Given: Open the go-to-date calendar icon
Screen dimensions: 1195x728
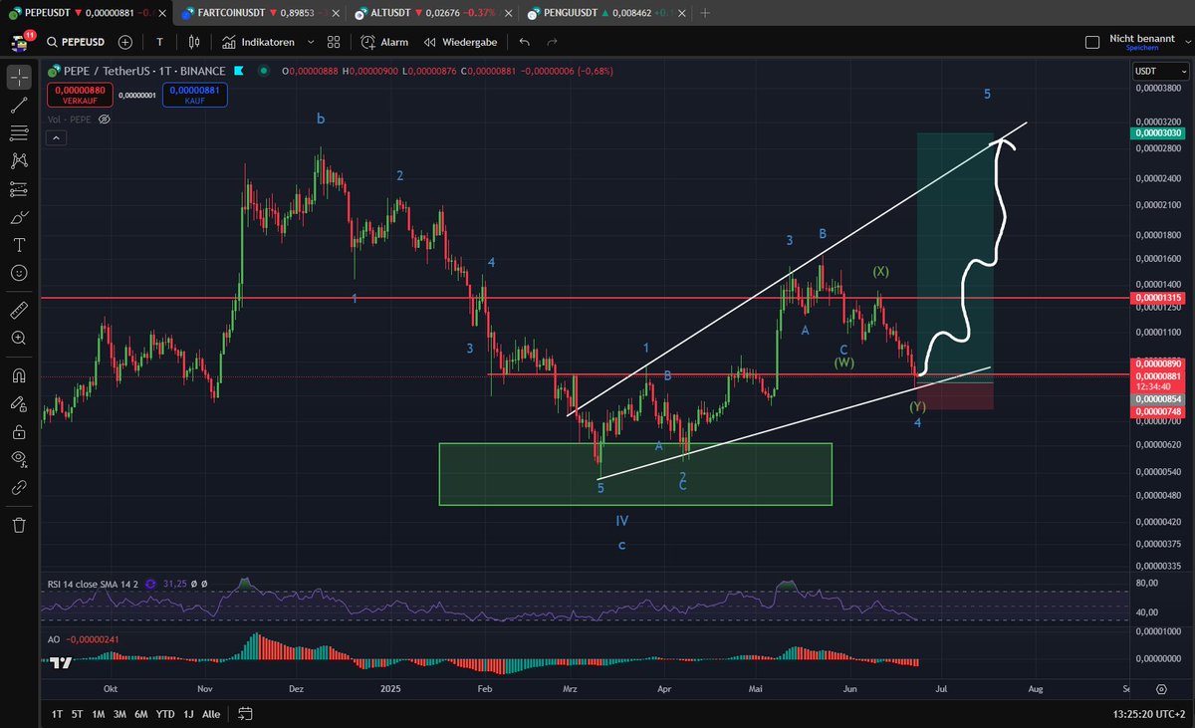Looking at the screenshot, I should coord(246,713).
